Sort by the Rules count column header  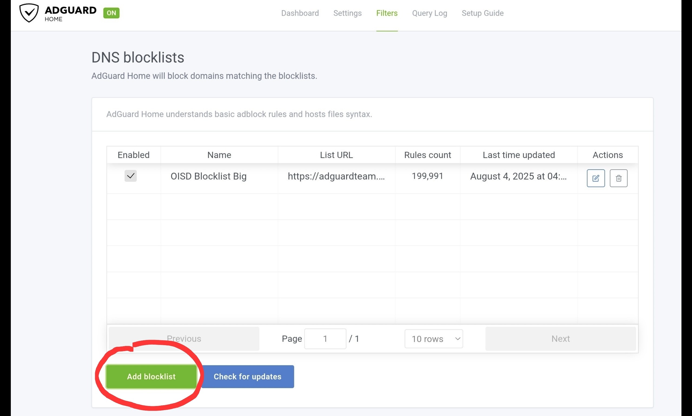point(428,155)
